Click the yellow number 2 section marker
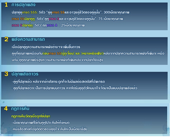The width and height of the screenshot is (170, 139). coord(6,39)
